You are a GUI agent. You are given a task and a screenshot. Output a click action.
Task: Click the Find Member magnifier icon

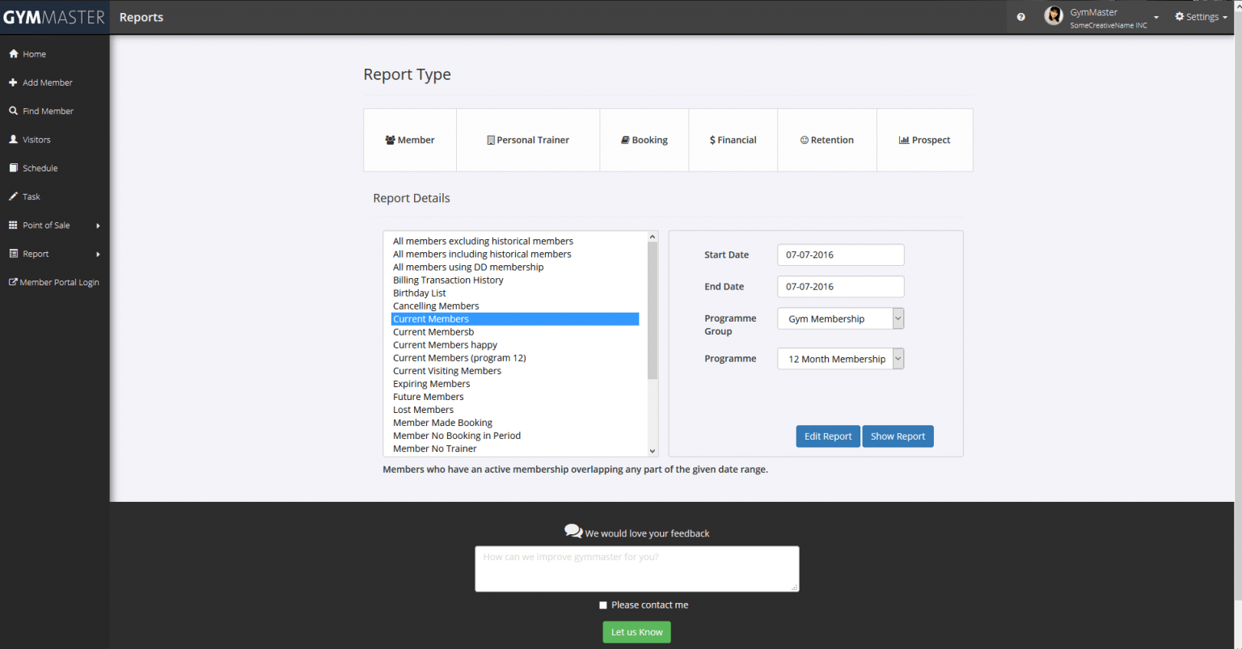13,111
